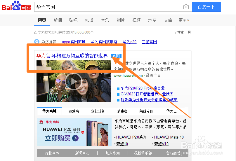Click the Baidu logo
Image resolution: width=236 pixels, height=161 pixels.
(16, 6)
